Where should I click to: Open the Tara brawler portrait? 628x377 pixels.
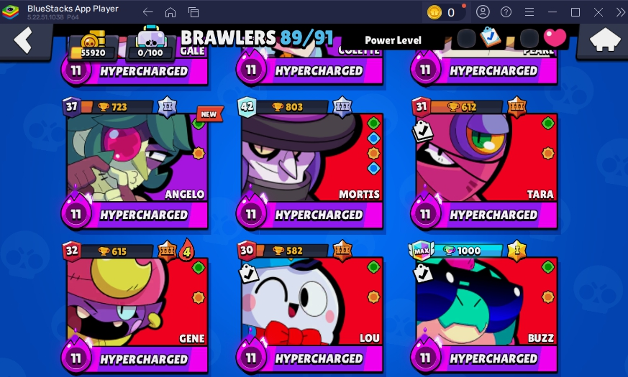click(486, 157)
